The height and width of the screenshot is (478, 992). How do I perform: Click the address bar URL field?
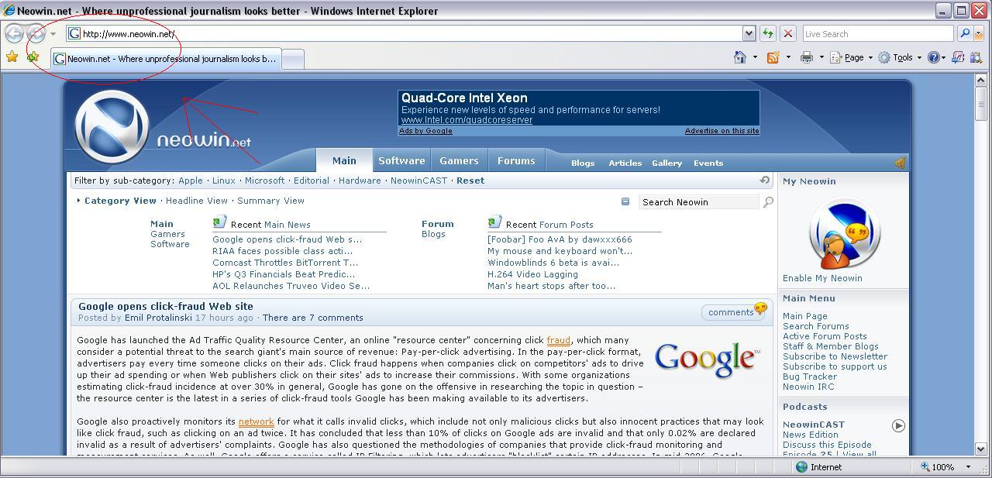coord(405,34)
